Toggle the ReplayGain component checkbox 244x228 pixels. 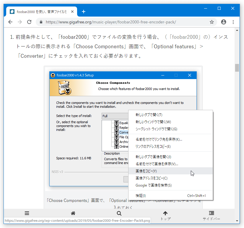117,128
